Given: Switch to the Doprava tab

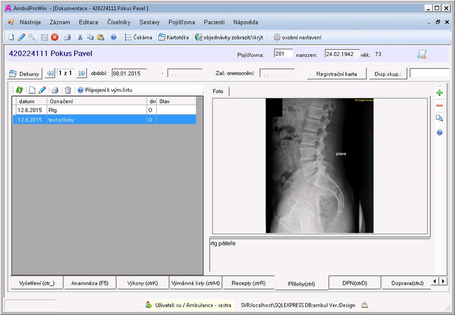Looking at the screenshot, I should 407,283.
